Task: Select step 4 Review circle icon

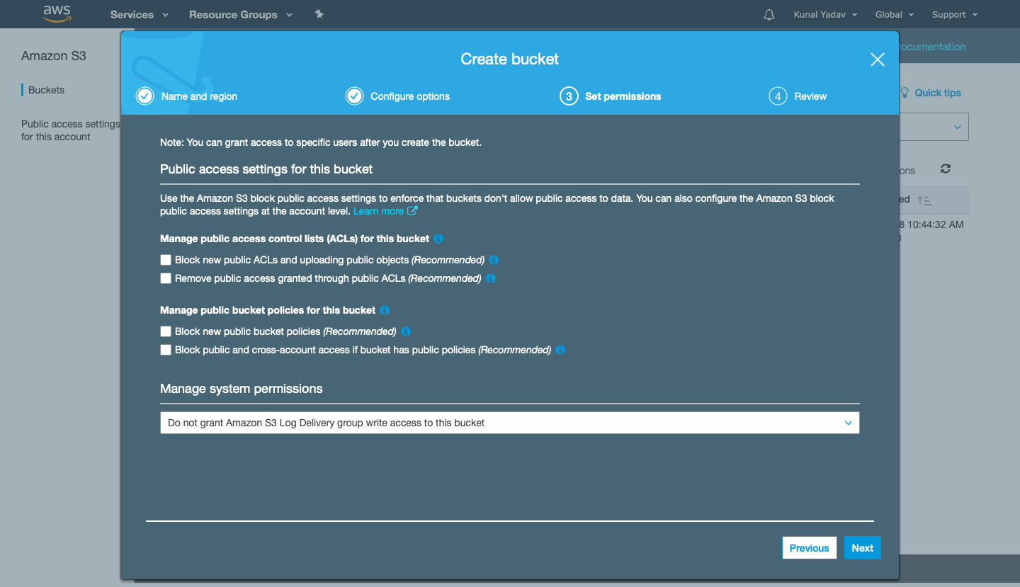Action: point(778,96)
